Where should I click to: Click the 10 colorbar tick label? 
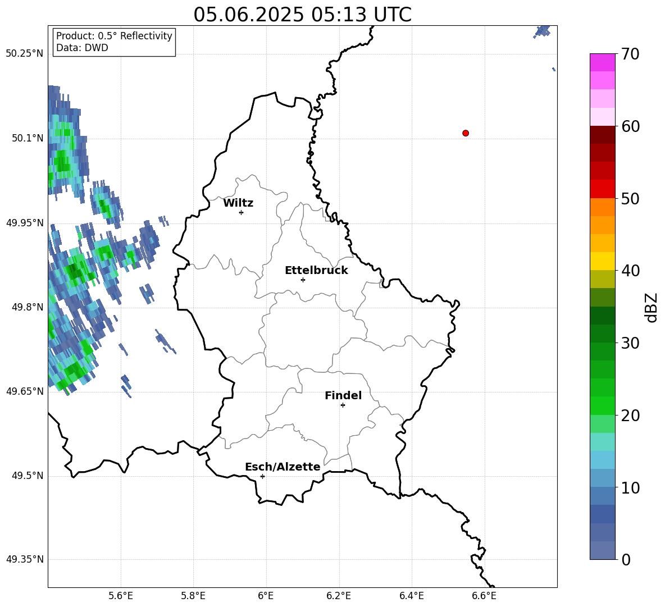[x=630, y=488]
